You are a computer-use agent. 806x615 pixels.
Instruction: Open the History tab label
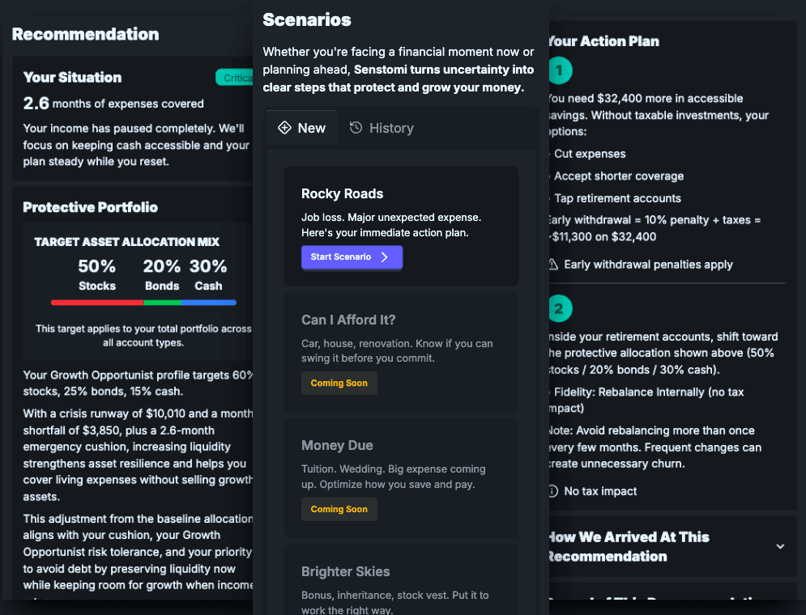pos(391,128)
